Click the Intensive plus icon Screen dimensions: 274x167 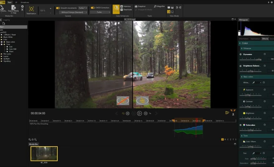pos(122,6)
